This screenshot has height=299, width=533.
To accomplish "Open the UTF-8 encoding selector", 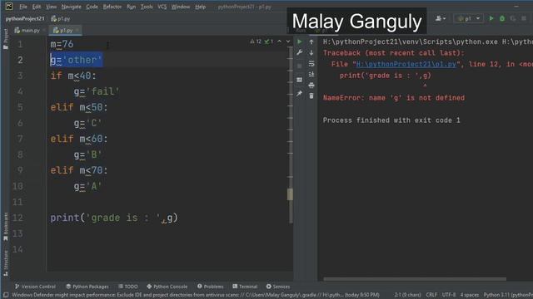I will tap(449, 295).
